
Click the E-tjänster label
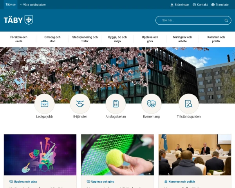[80, 117]
